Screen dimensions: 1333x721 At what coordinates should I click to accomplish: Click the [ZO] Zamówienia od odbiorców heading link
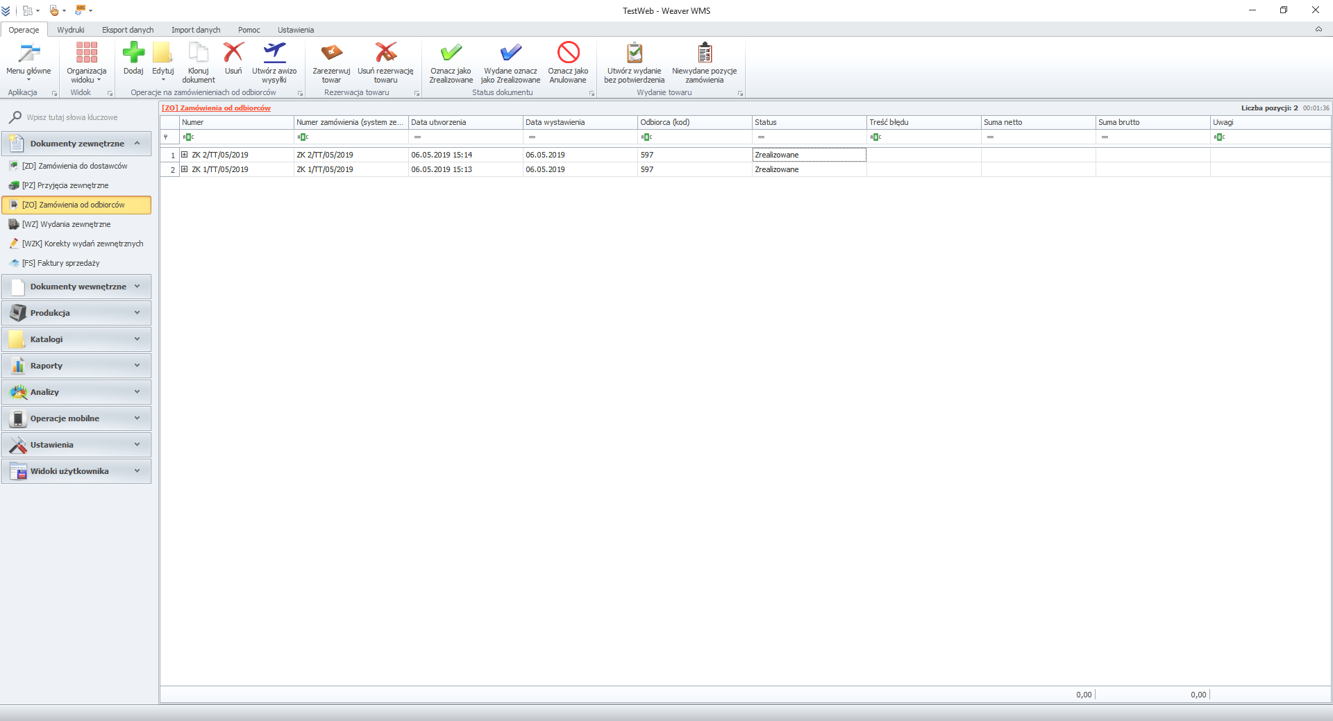[x=216, y=108]
